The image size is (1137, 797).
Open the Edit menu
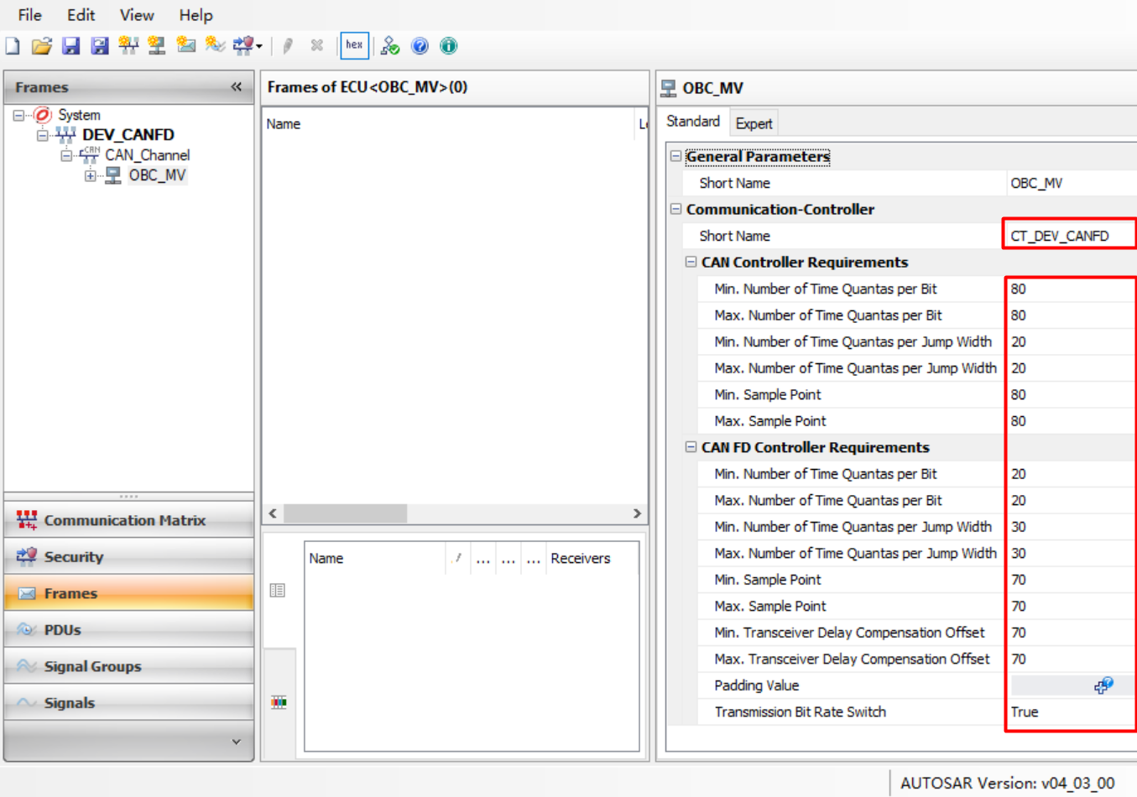click(80, 14)
